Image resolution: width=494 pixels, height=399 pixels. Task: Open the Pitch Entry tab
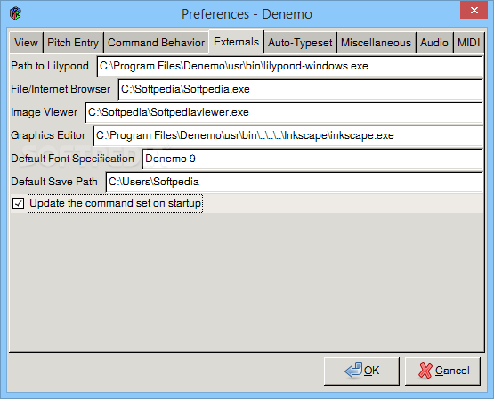pos(73,43)
